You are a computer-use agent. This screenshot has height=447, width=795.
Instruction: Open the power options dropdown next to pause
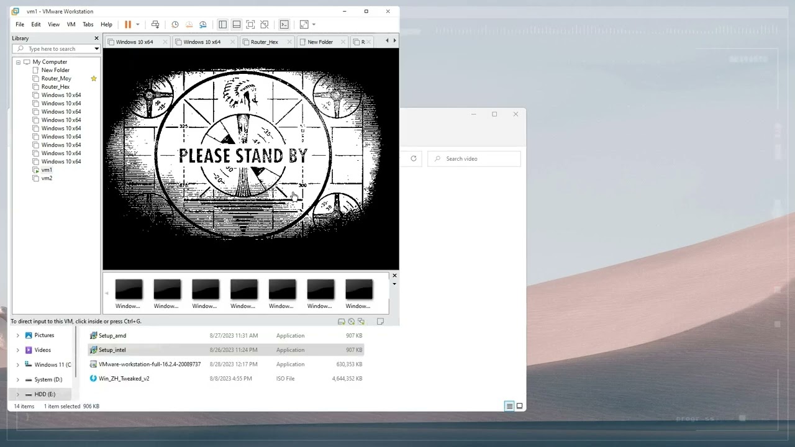(x=137, y=25)
